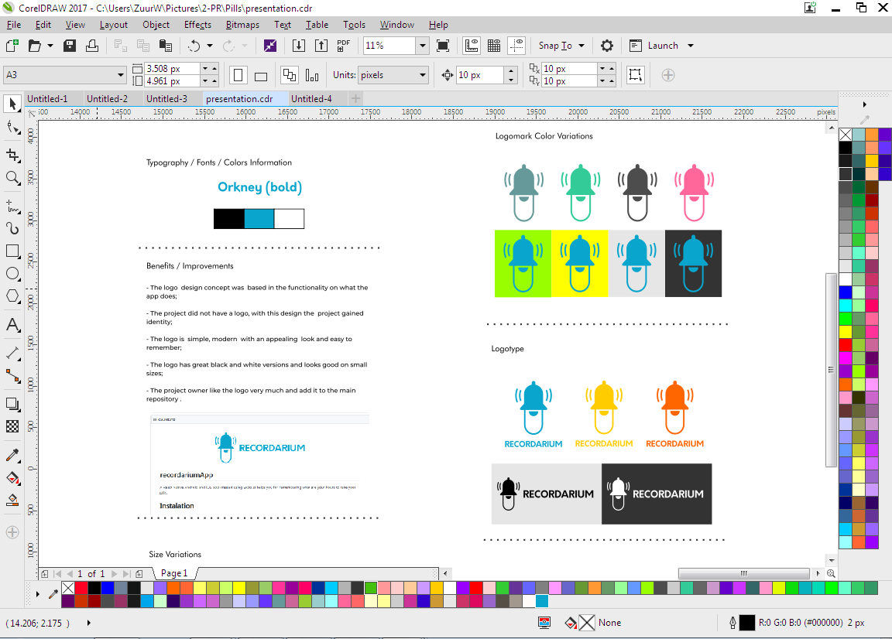Click the zoom navigator button
The image size is (892, 639).
pyautogui.click(x=831, y=573)
